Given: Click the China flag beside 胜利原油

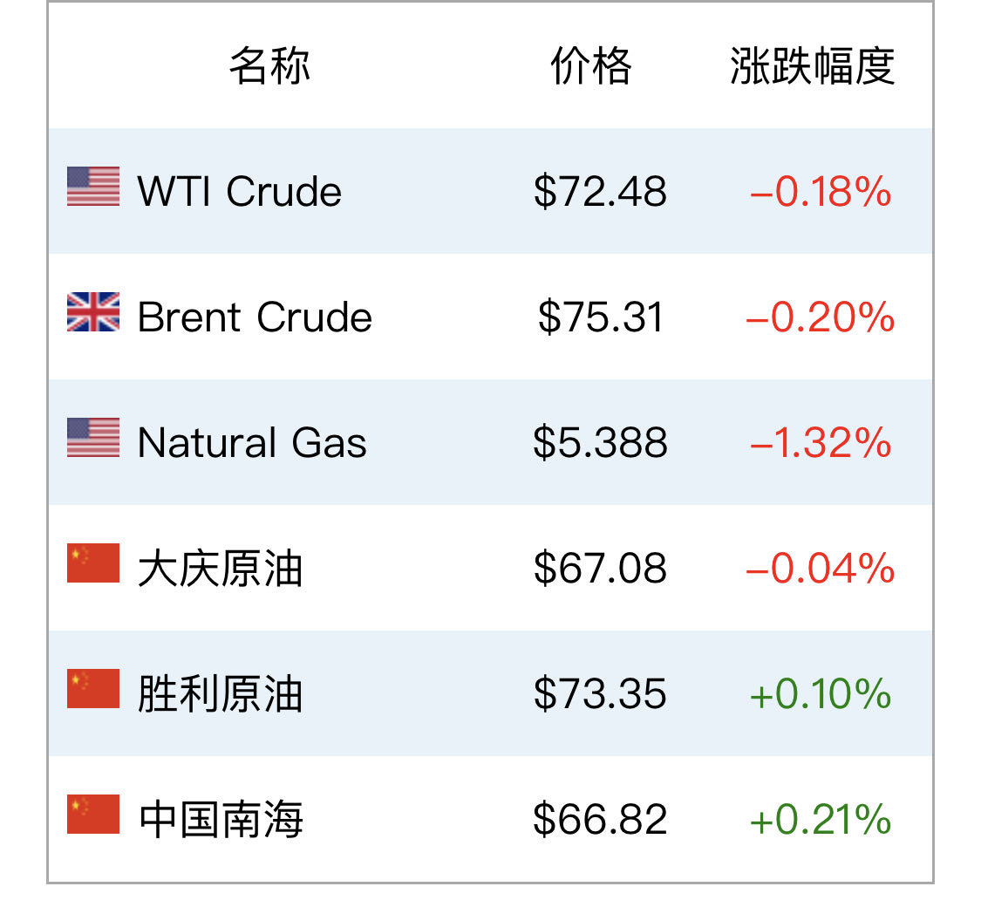Looking at the screenshot, I should (93, 689).
